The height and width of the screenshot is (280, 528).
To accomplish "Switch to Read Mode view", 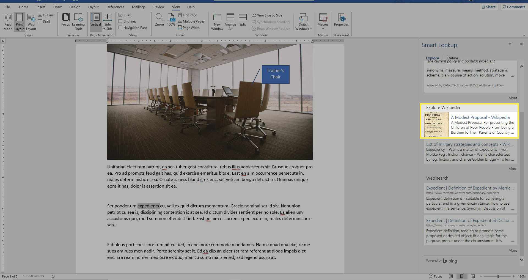I will pos(8,22).
